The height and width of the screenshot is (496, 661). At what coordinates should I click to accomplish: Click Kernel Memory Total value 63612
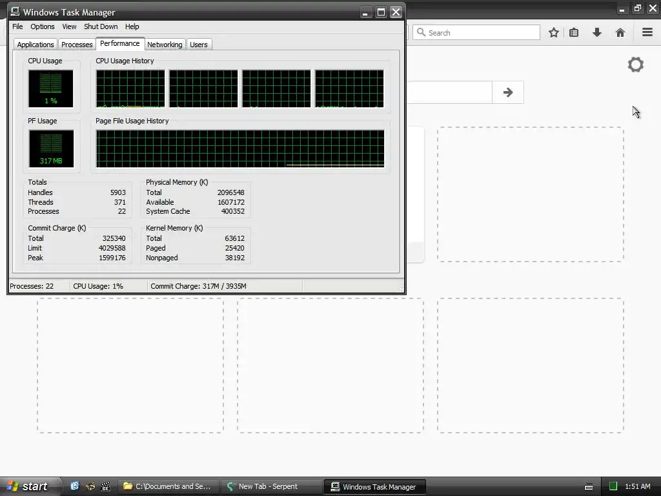click(x=234, y=238)
